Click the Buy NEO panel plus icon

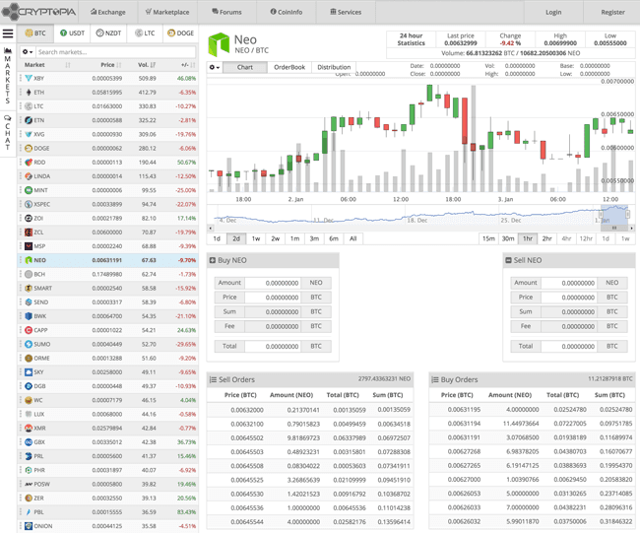click(213, 260)
